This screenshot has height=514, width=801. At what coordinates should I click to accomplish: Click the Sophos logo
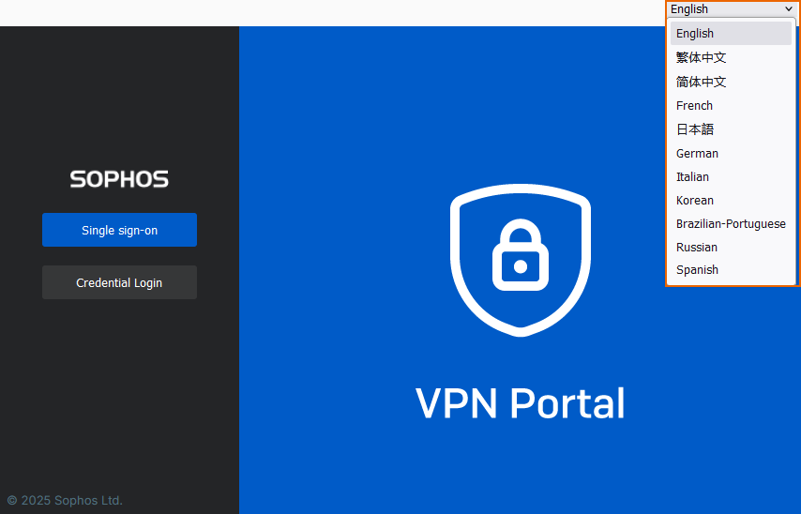119,179
